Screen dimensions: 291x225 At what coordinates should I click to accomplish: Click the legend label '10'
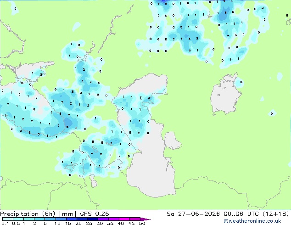pyautogui.click(x=57, y=223)
